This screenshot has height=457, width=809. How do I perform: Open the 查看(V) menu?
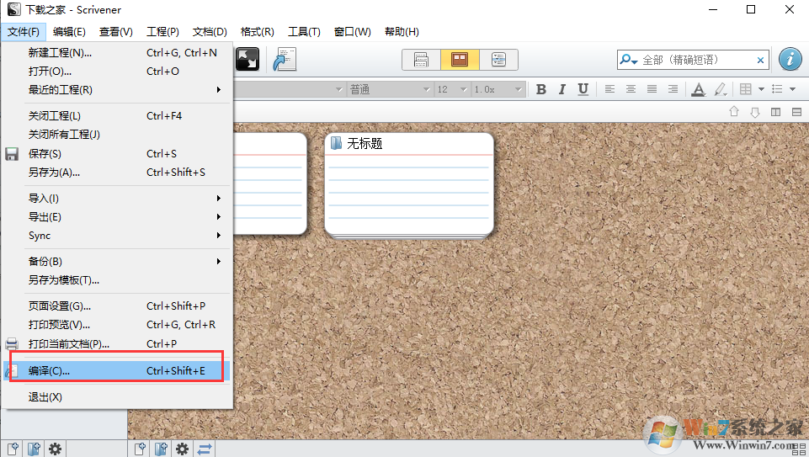116,32
